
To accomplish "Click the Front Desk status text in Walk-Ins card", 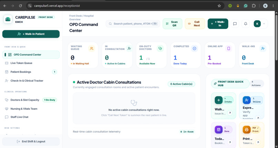I will (248, 64).
